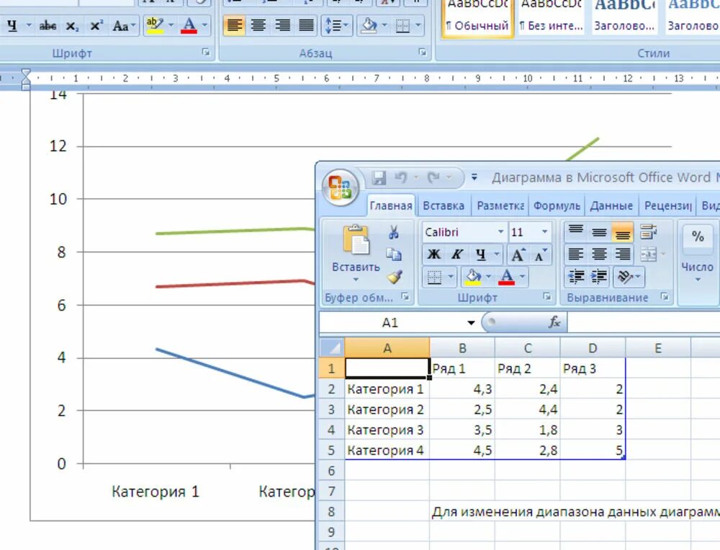Open Word's Абзац dialog launcher
Screen dimensions: 720x550
pos(423,53)
